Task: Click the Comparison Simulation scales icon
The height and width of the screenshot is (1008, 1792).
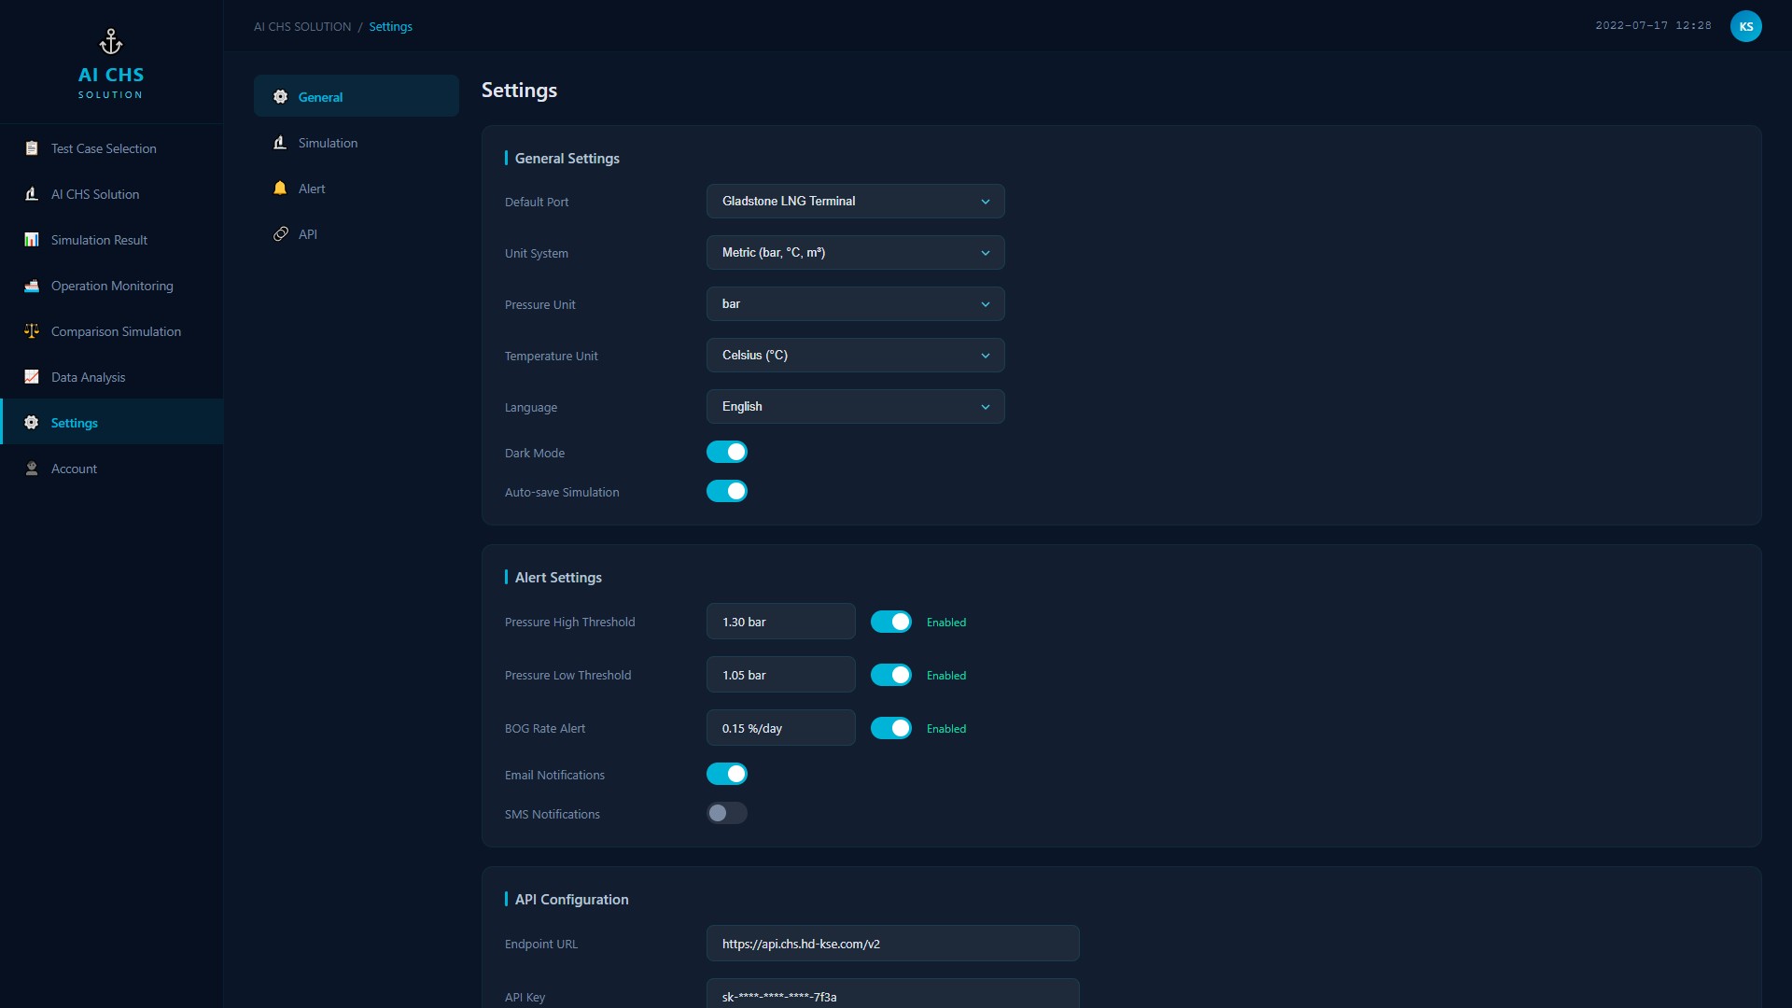Action: pos(32,331)
